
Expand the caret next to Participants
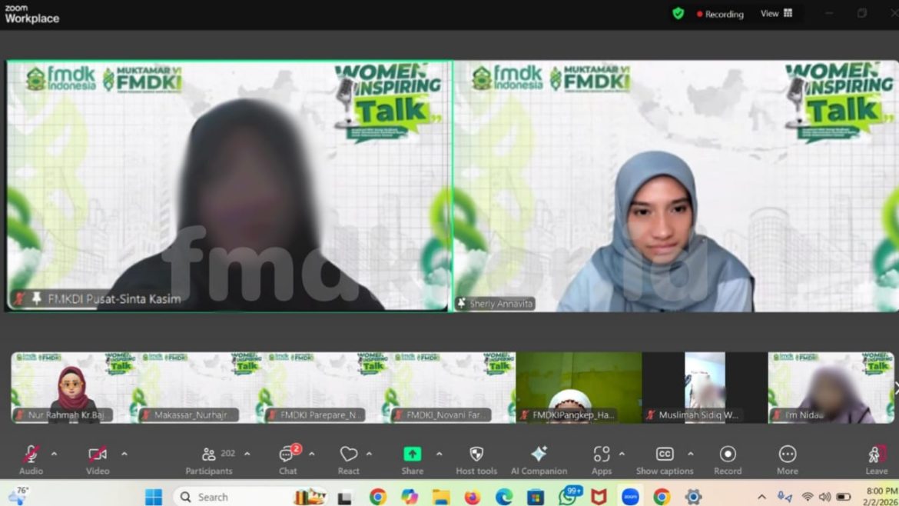(x=247, y=454)
